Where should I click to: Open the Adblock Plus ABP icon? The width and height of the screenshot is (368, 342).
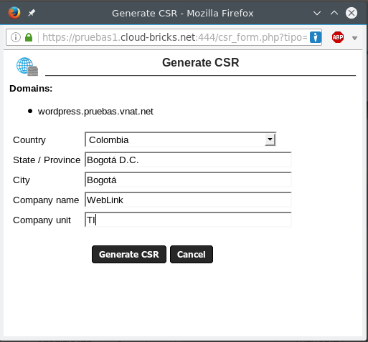pyautogui.click(x=338, y=37)
